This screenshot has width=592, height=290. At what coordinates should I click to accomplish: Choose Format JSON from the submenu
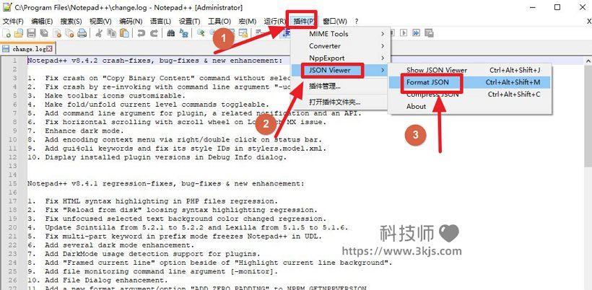point(471,82)
